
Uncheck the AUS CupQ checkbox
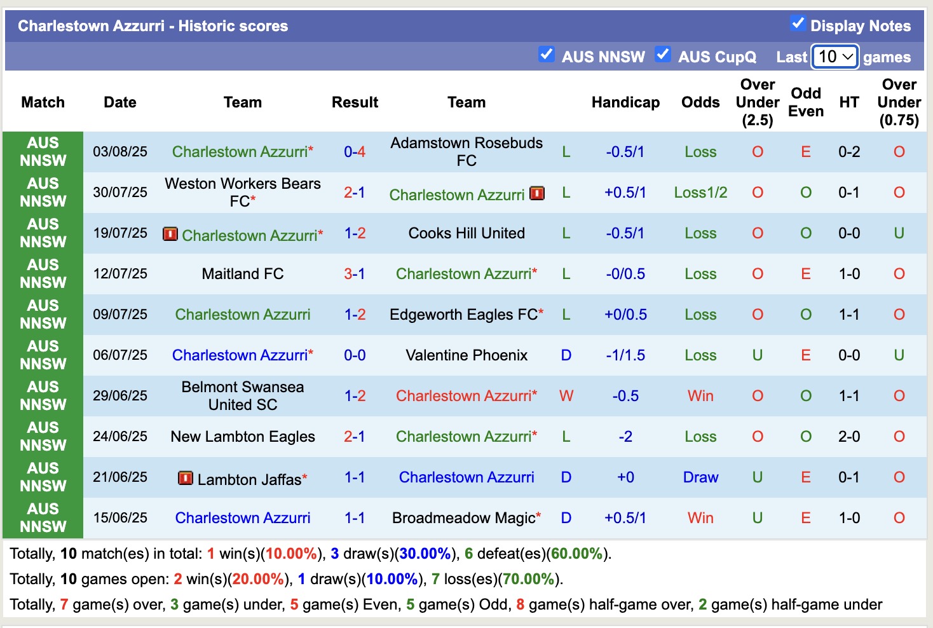pos(663,55)
